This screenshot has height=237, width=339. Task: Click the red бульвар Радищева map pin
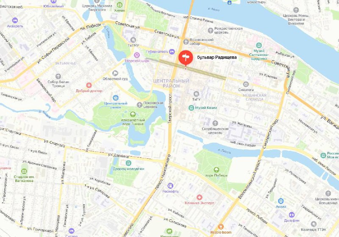coord(186,58)
